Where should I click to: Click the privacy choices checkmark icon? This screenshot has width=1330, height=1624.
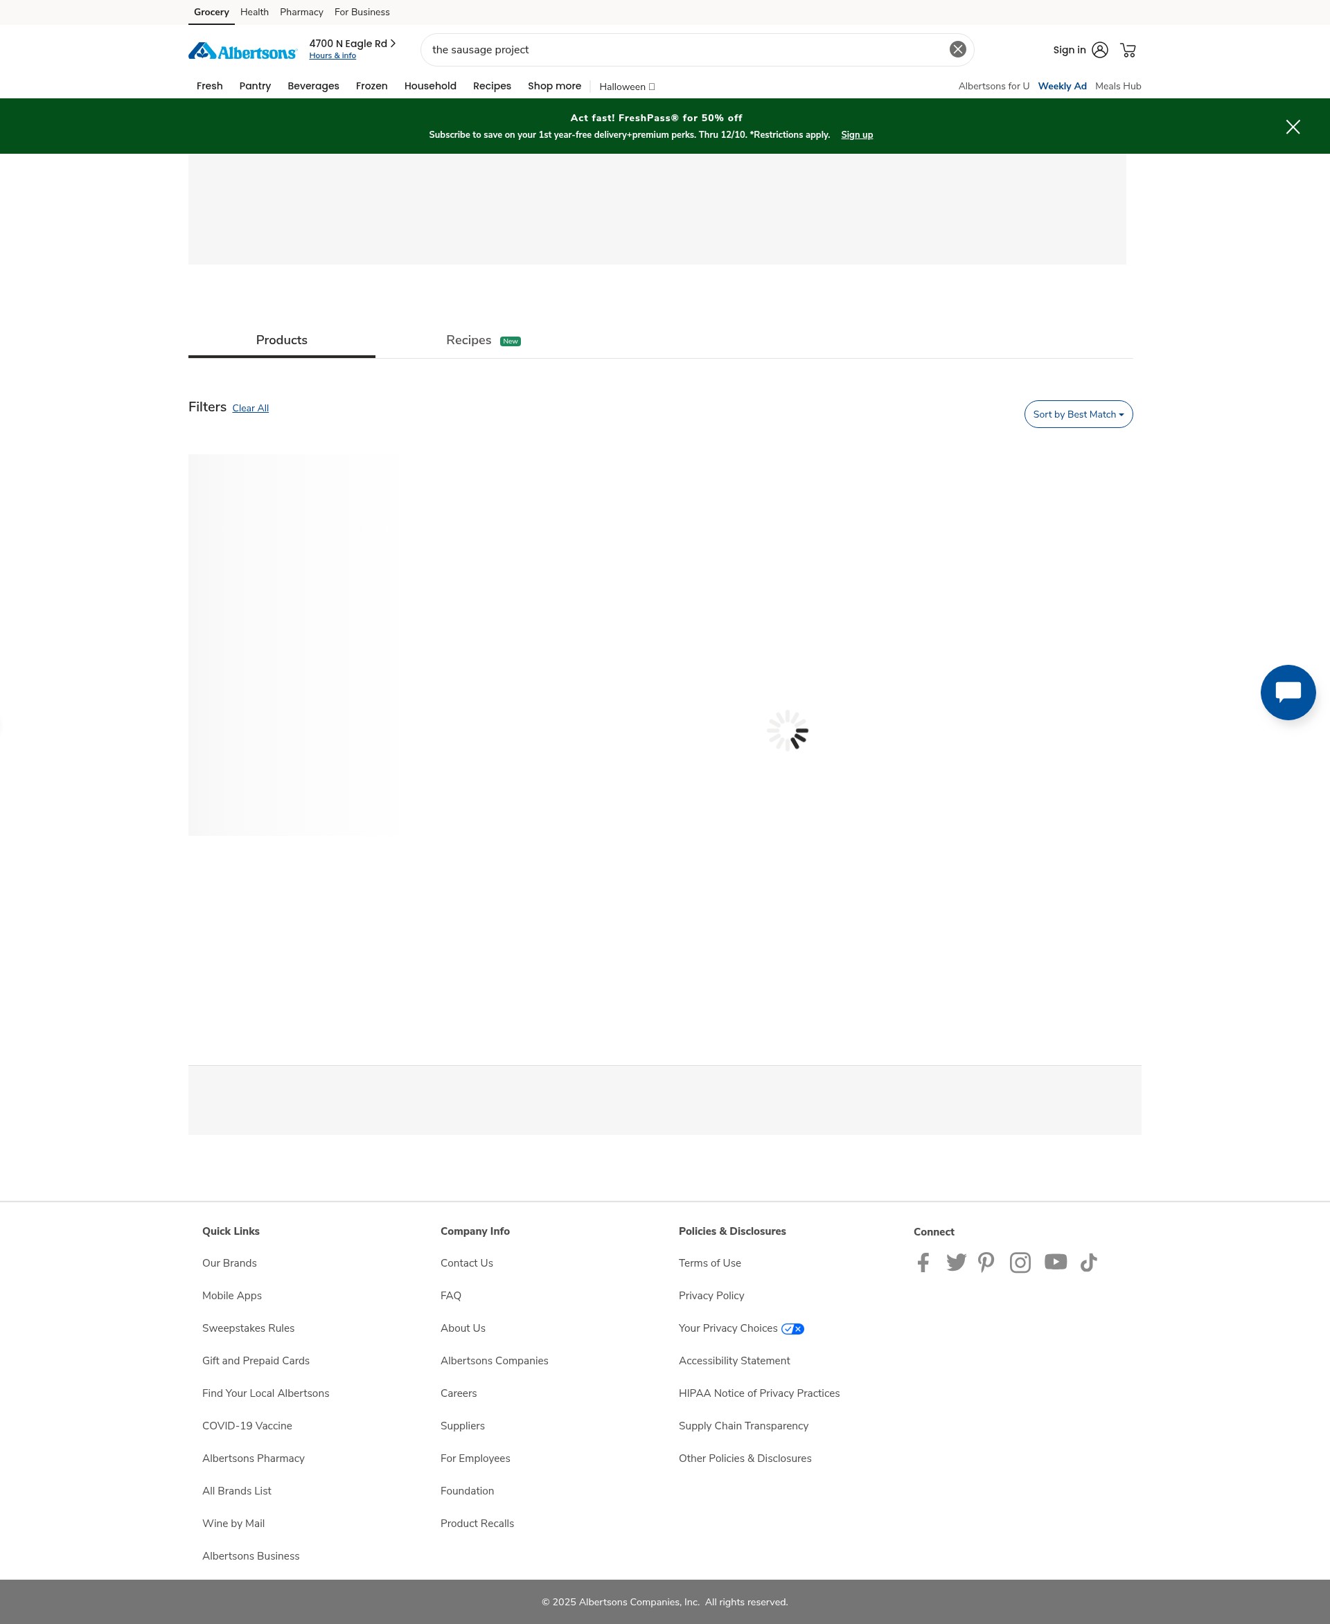point(792,1329)
